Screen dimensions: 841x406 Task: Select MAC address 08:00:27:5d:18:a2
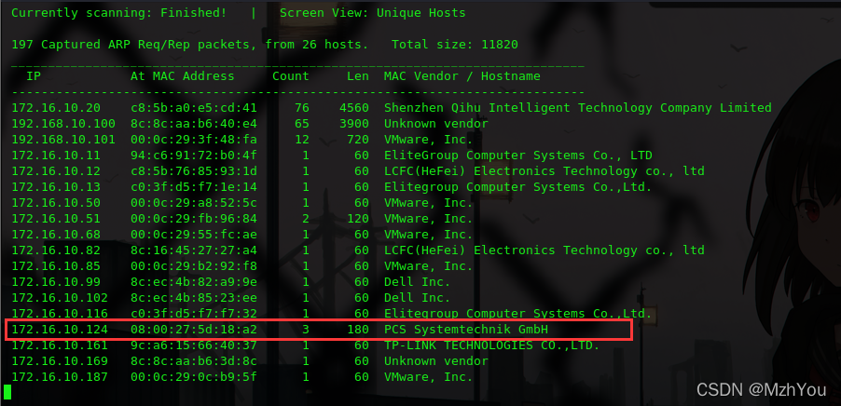pyautogui.click(x=194, y=330)
